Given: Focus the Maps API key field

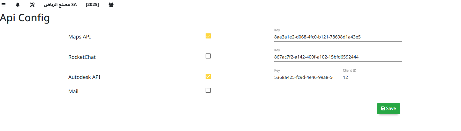Looking at the screenshot, I should tap(338, 37).
